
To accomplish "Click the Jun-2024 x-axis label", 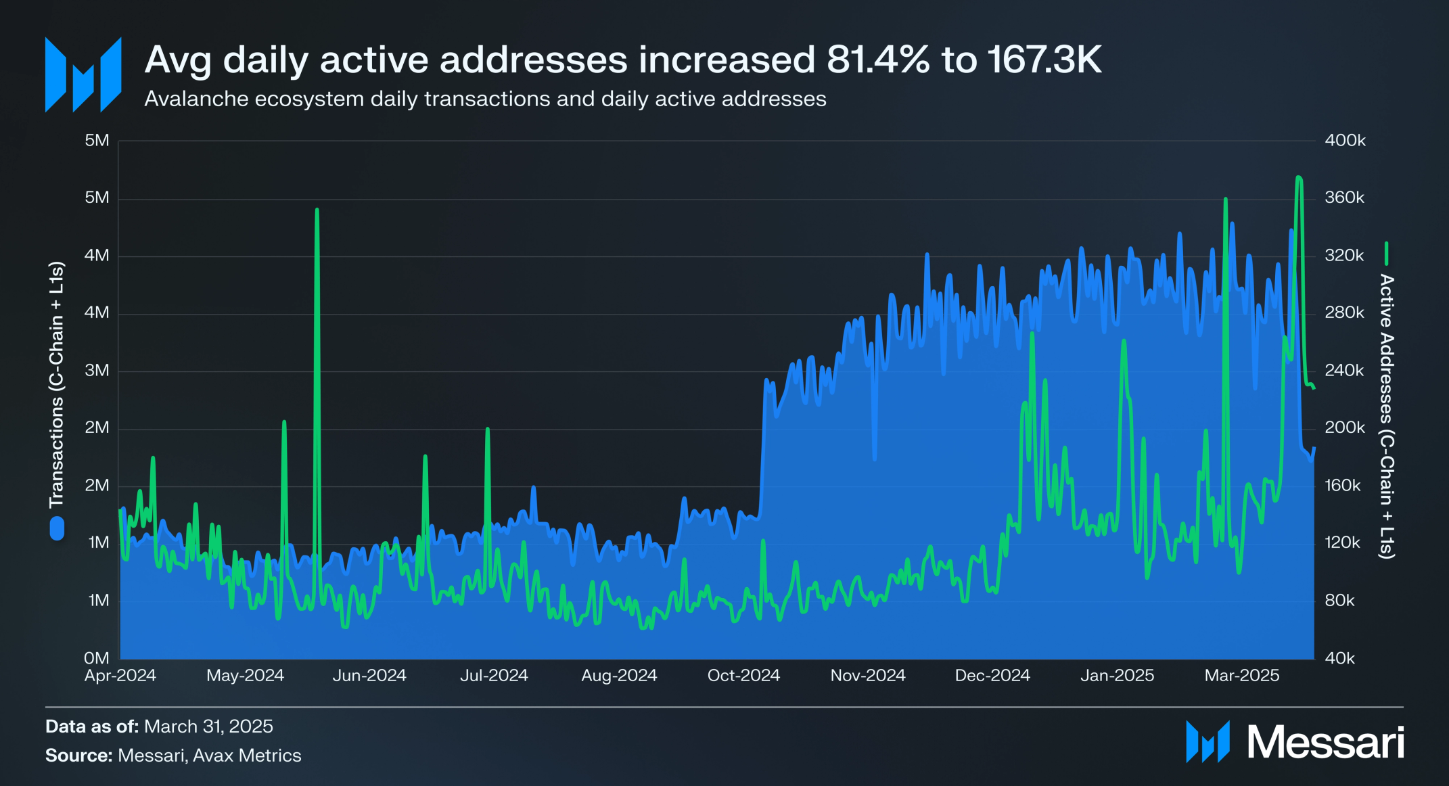I will (369, 675).
